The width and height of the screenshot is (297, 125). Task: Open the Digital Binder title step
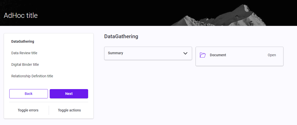pyautogui.click(x=25, y=65)
